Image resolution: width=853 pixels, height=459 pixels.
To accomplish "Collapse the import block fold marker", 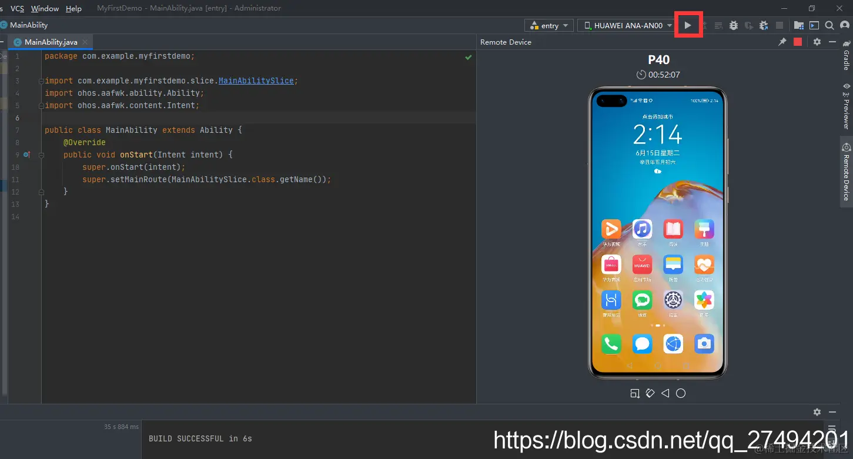I will tap(41, 81).
